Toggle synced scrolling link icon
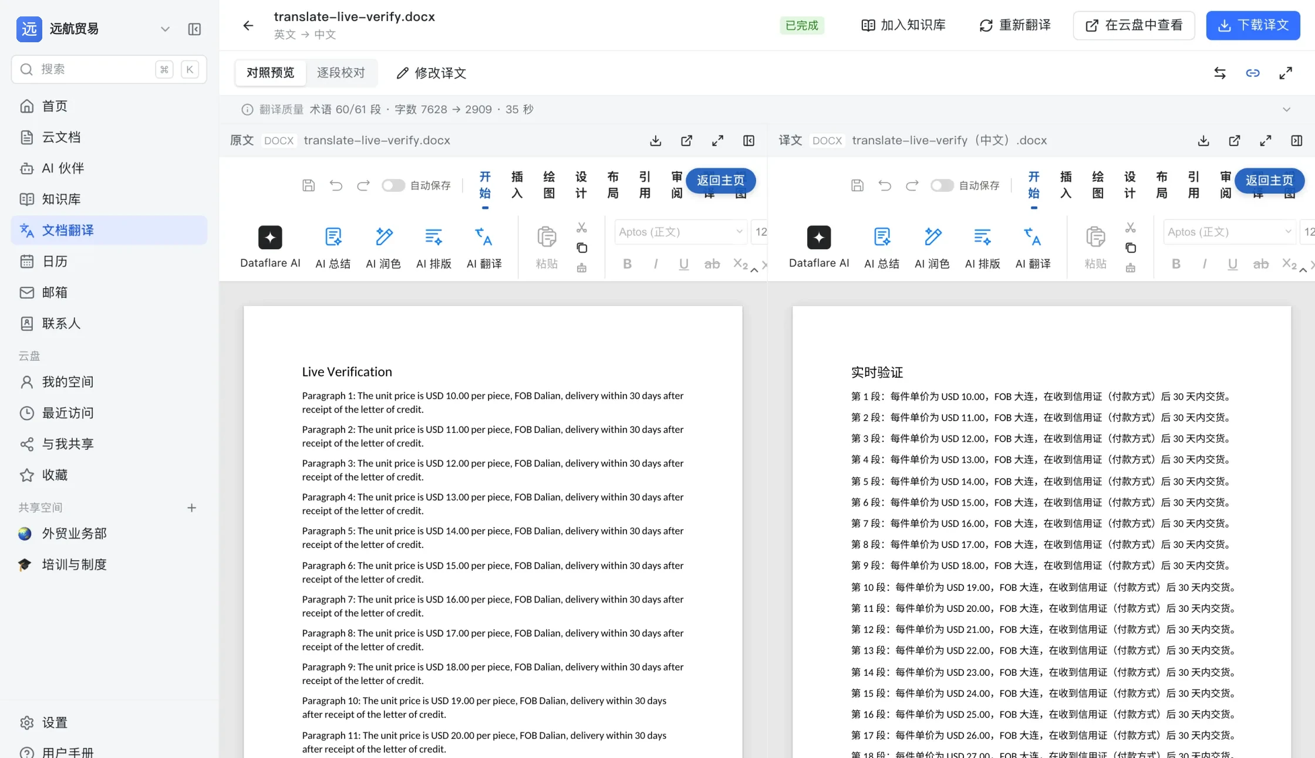This screenshot has width=1315, height=758. (x=1253, y=73)
